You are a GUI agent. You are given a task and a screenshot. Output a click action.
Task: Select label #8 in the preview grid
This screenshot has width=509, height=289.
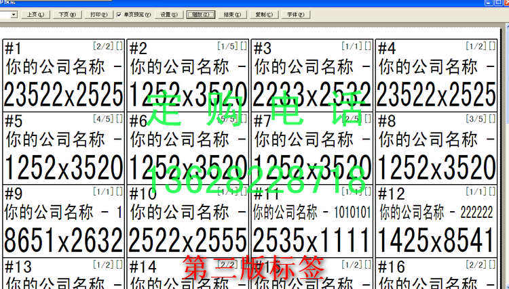tap(436, 148)
